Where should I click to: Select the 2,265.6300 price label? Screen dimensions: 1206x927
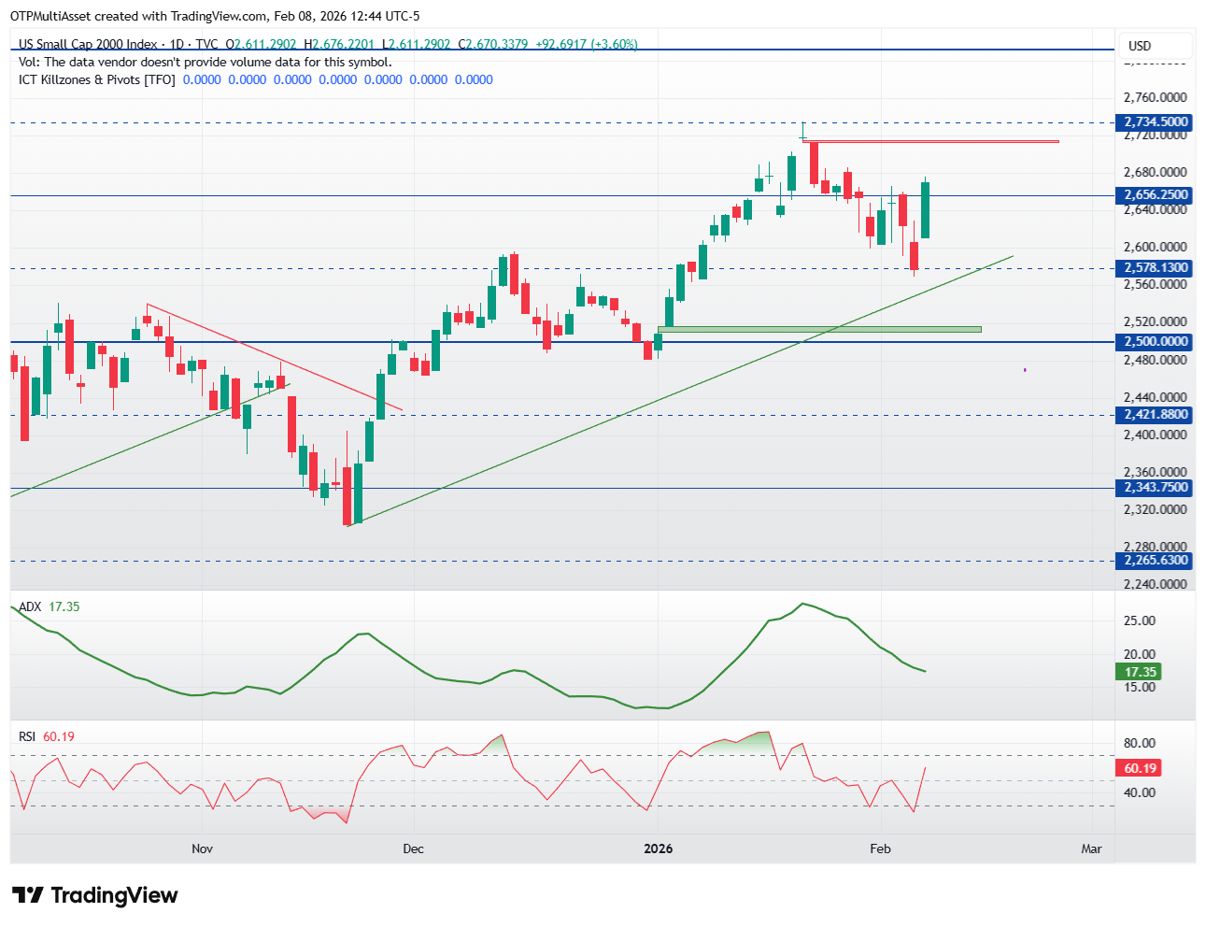coord(1156,561)
